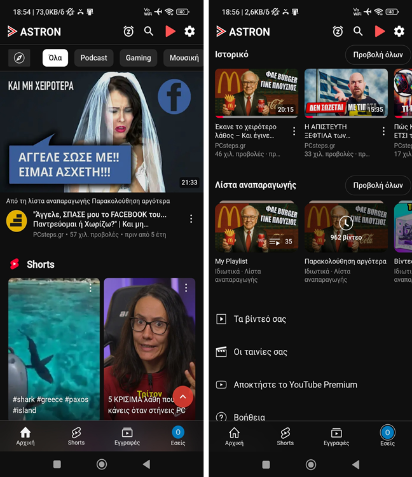Open the Παρακολούθηση αργότερα playlist thumbnail
This screenshot has height=477, width=412.
point(346,226)
